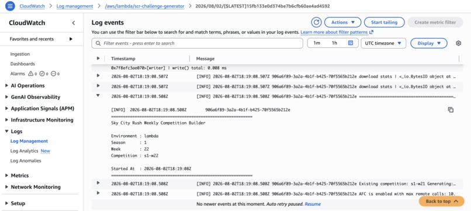Open the hamburger navigation menu
This screenshot has width=471, height=211.
(10, 6)
